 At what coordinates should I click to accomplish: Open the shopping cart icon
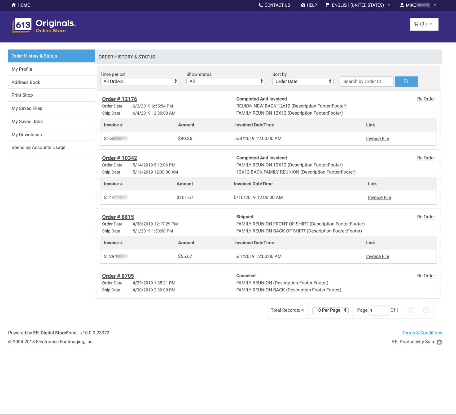click(x=416, y=24)
